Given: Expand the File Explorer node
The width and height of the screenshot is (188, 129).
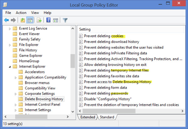Looking at the screenshot, I should [10, 45].
